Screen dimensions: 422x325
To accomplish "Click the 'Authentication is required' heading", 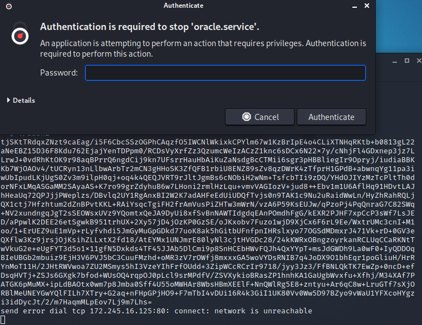I will click(150, 27).
